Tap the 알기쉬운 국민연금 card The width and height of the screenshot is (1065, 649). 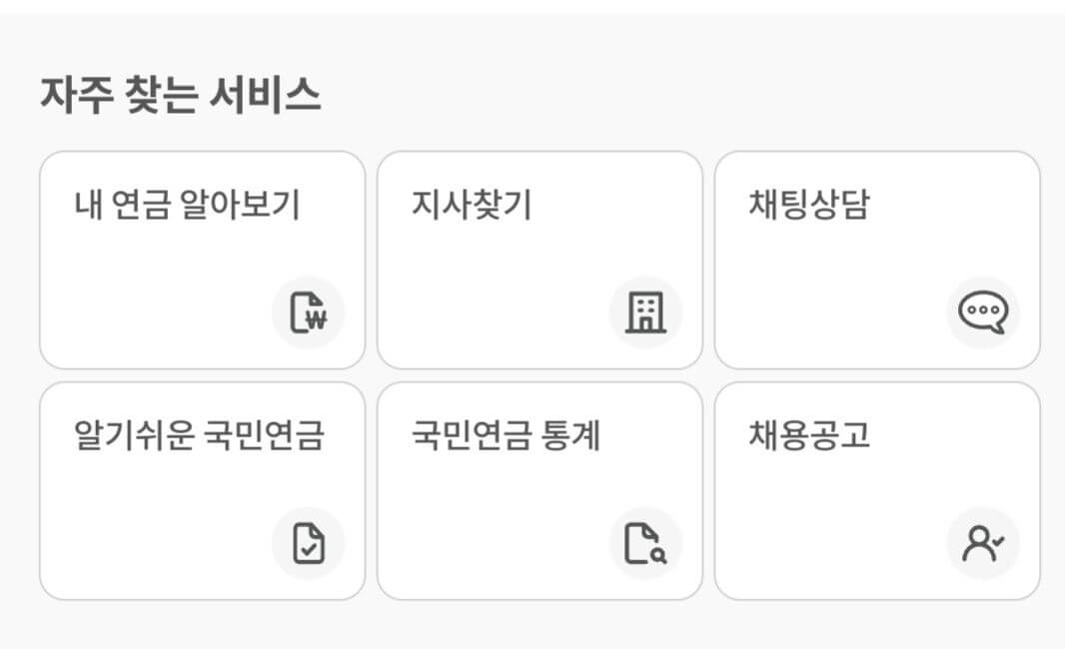(201, 488)
